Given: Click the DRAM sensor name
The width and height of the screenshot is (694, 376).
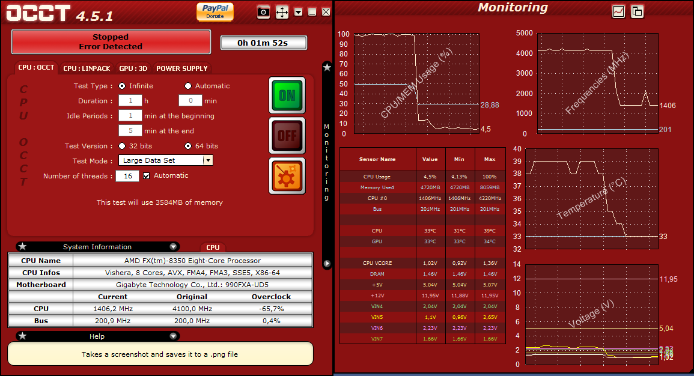Looking at the screenshot, I should 377,274.
